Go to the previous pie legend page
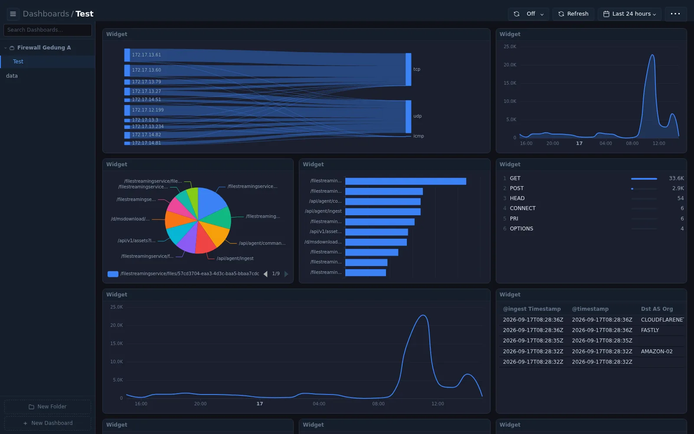The image size is (694, 434). [x=265, y=274]
